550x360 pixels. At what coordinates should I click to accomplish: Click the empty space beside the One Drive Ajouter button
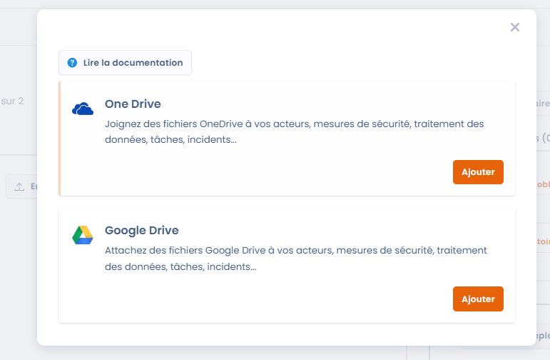click(x=285, y=172)
